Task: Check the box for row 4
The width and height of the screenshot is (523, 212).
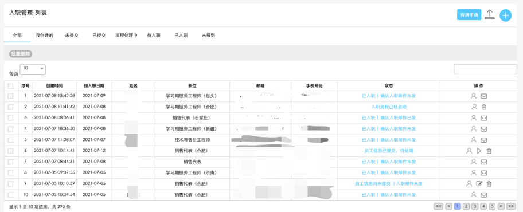Action: tap(11, 129)
